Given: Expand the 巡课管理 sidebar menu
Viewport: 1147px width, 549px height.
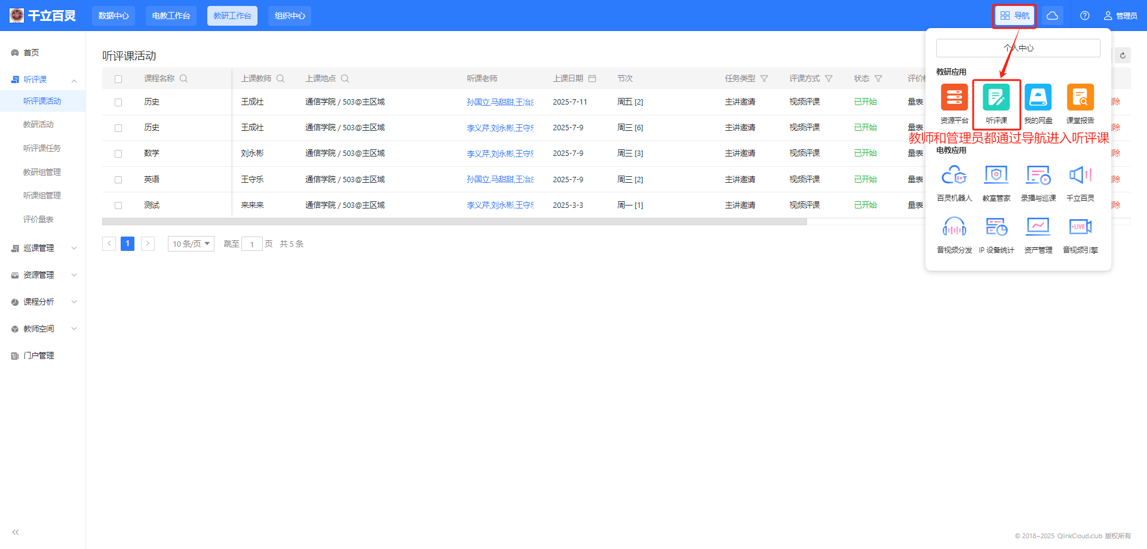Looking at the screenshot, I should point(43,248).
